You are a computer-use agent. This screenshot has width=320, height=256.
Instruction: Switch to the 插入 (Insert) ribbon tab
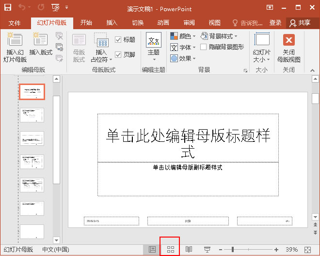[x=112, y=23]
